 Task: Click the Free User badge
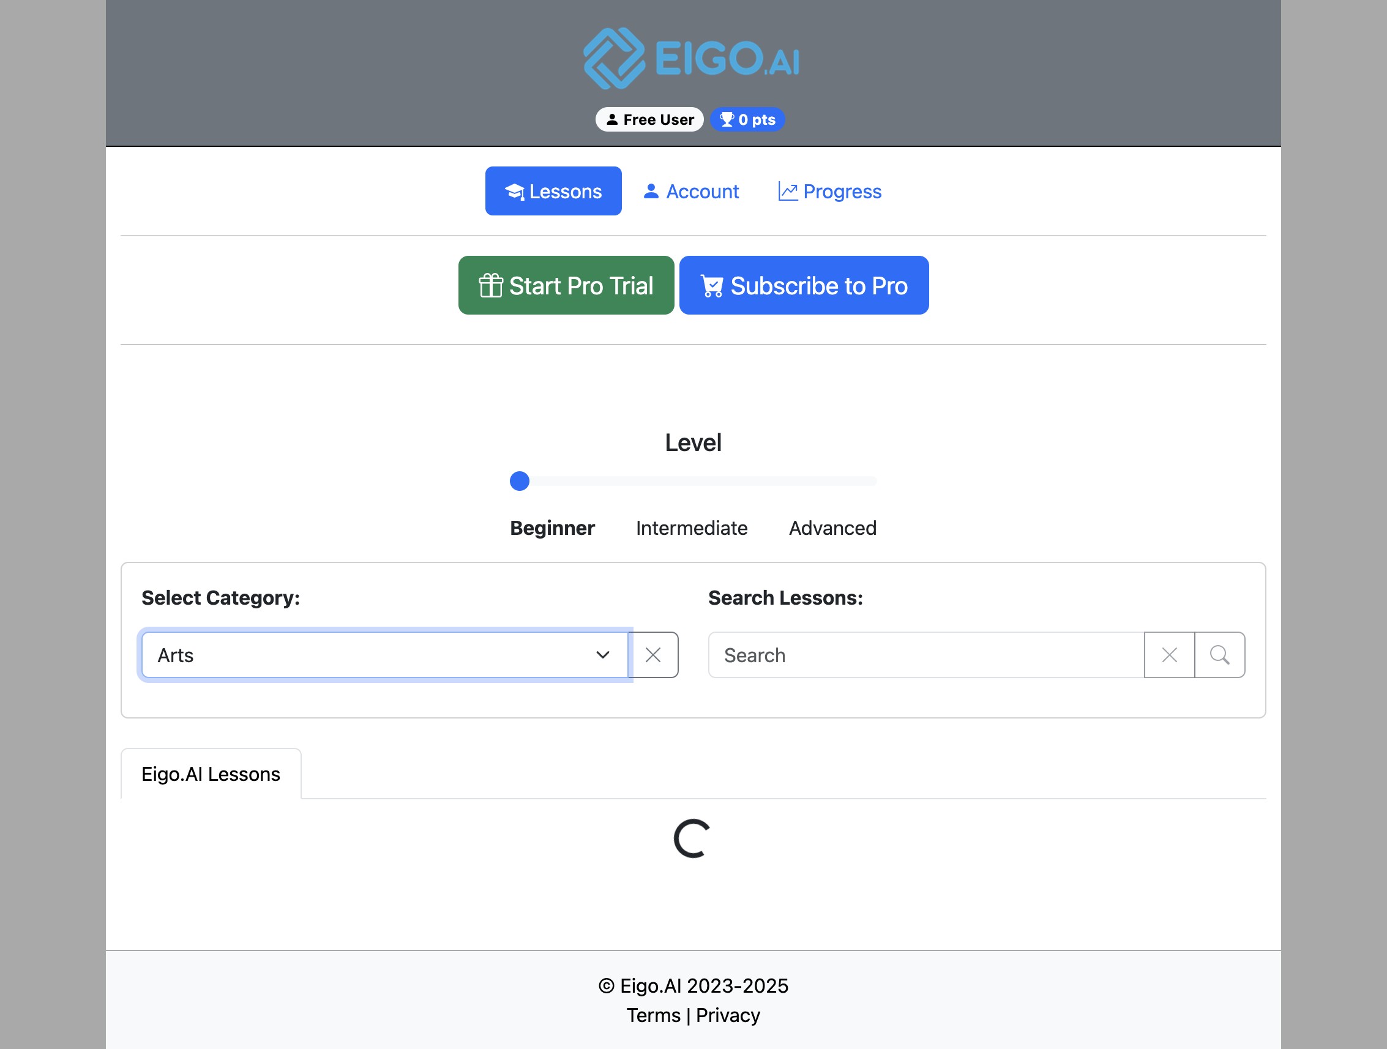[x=649, y=120]
